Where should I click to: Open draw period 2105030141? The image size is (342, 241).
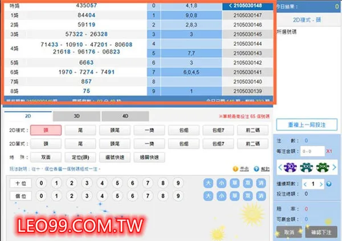pyautogui.click(x=247, y=72)
